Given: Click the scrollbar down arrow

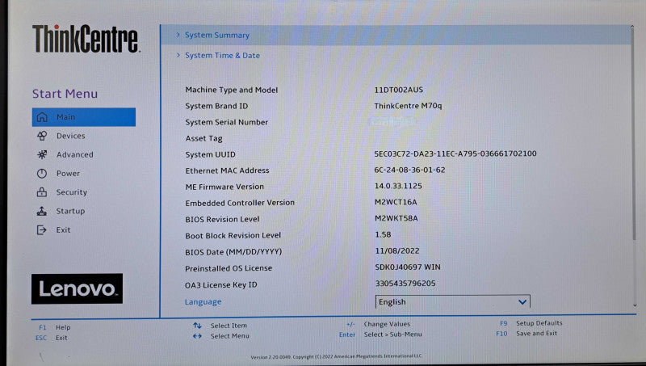Looking at the screenshot, I should pyautogui.click(x=635, y=305).
